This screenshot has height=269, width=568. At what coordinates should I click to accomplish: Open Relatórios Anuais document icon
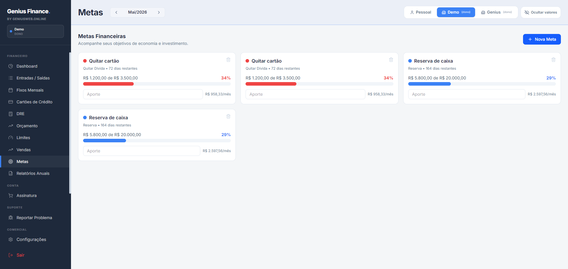click(x=11, y=173)
